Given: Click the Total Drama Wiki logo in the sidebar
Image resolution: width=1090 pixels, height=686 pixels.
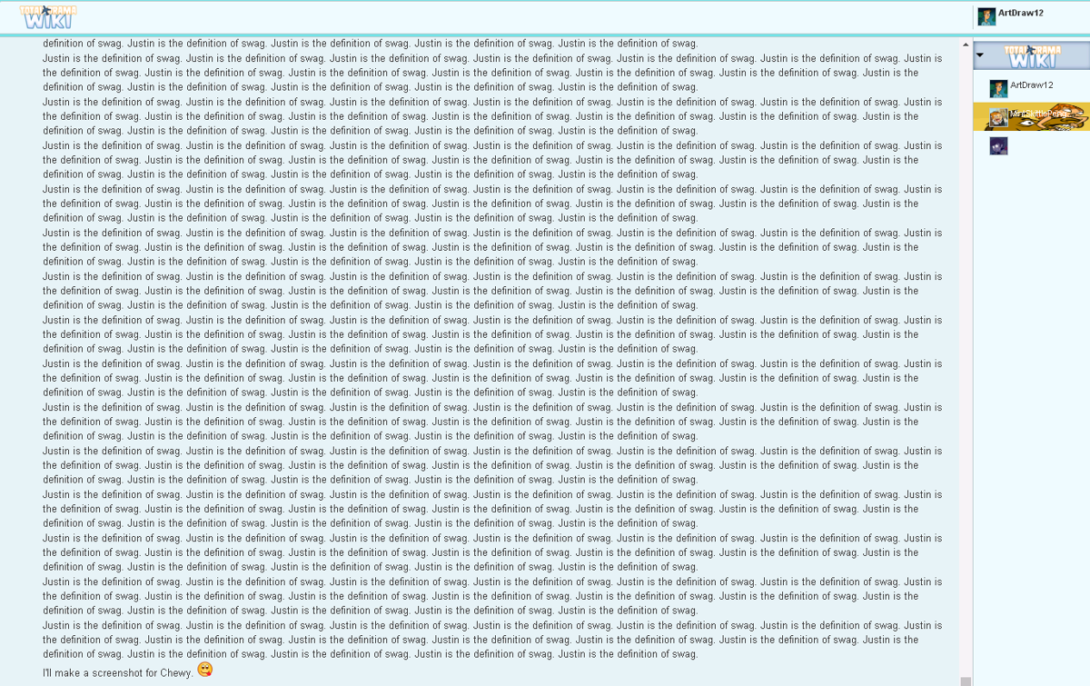Looking at the screenshot, I should pos(1031,56).
